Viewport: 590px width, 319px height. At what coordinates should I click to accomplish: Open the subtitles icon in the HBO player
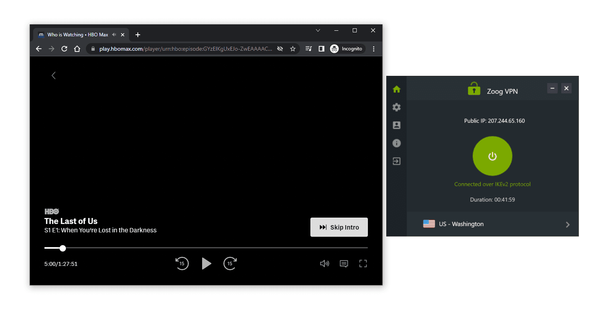click(344, 264)
